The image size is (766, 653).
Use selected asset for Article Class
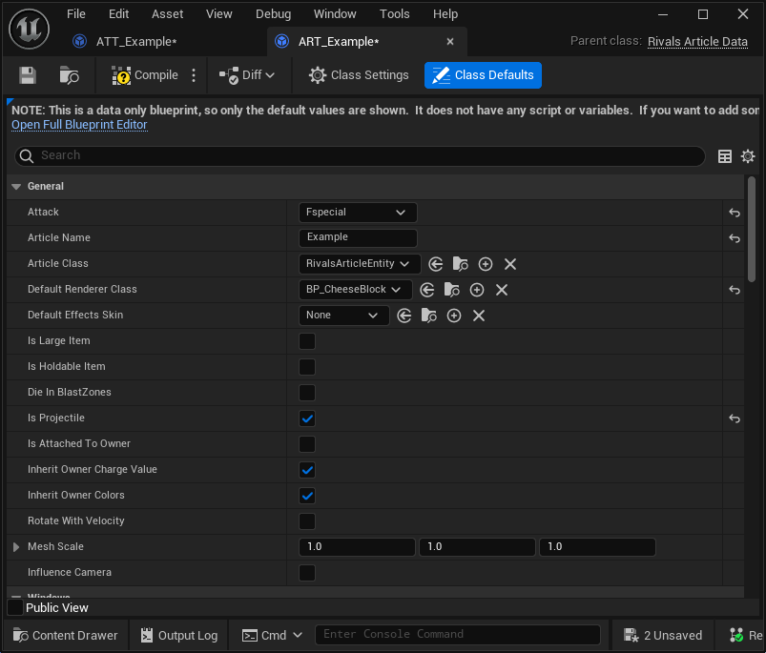pyautogui.click(x=436, y=264)
